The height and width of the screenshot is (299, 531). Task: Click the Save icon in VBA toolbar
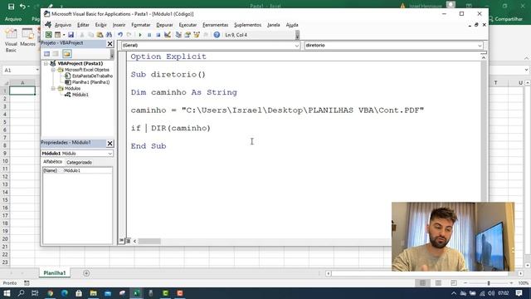click(71, 35)
